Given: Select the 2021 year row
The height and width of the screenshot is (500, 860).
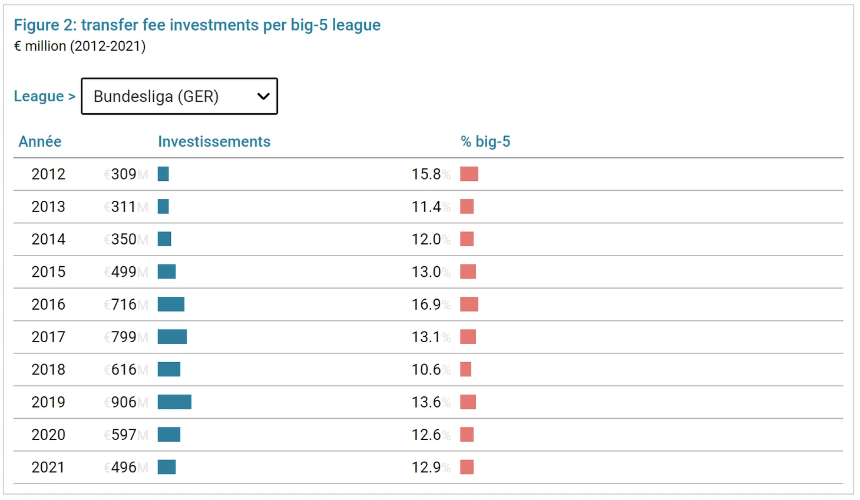Looking at the screenshot, I should tap(48, 468).
